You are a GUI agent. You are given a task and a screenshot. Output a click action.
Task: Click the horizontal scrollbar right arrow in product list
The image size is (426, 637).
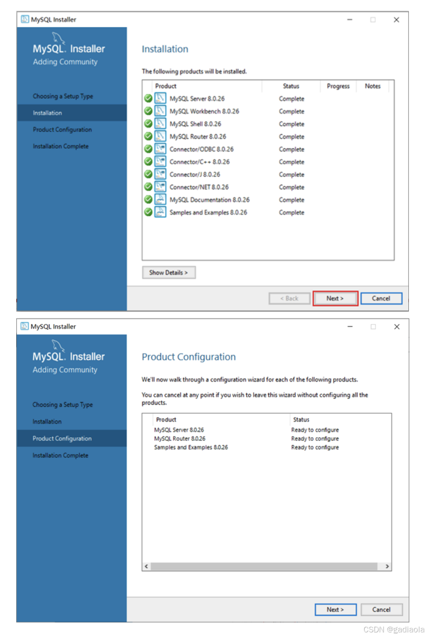387,567
